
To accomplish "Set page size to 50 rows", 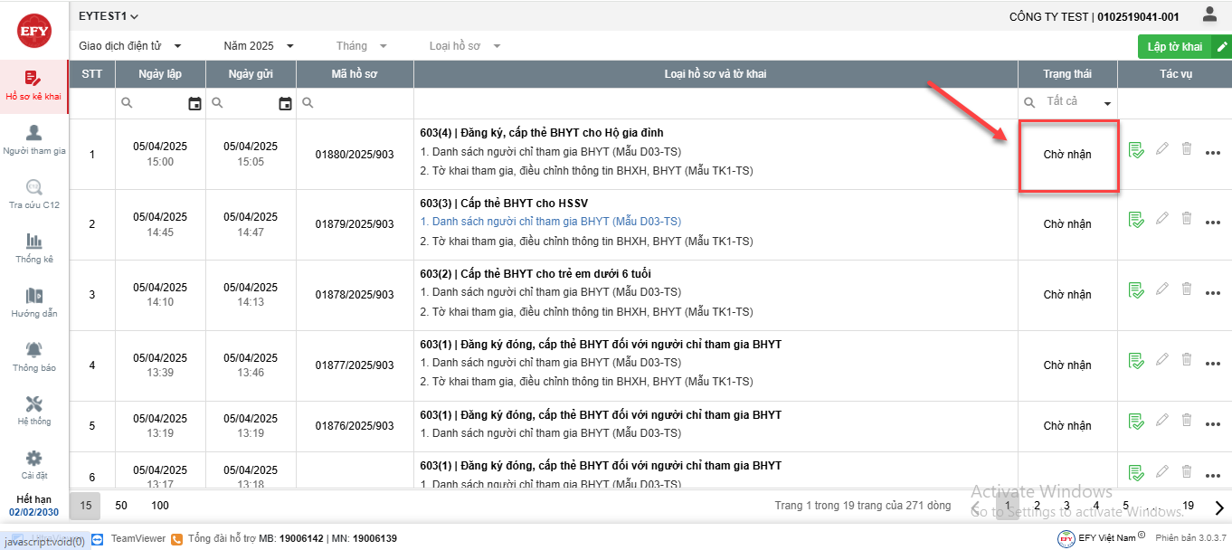I will (x=121, y=506).
